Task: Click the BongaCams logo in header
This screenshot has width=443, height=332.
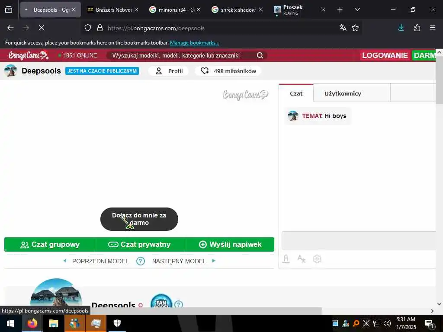Action: click(28, 55)
